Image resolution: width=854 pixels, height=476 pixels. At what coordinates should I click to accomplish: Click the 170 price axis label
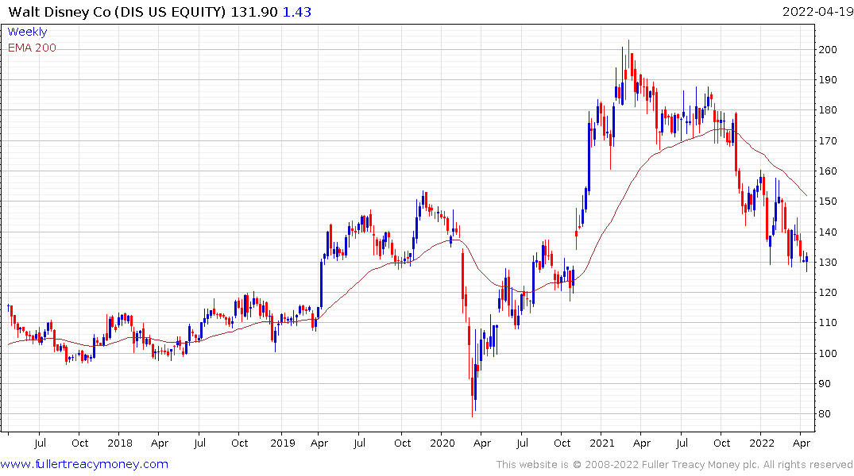click(828, 141)
